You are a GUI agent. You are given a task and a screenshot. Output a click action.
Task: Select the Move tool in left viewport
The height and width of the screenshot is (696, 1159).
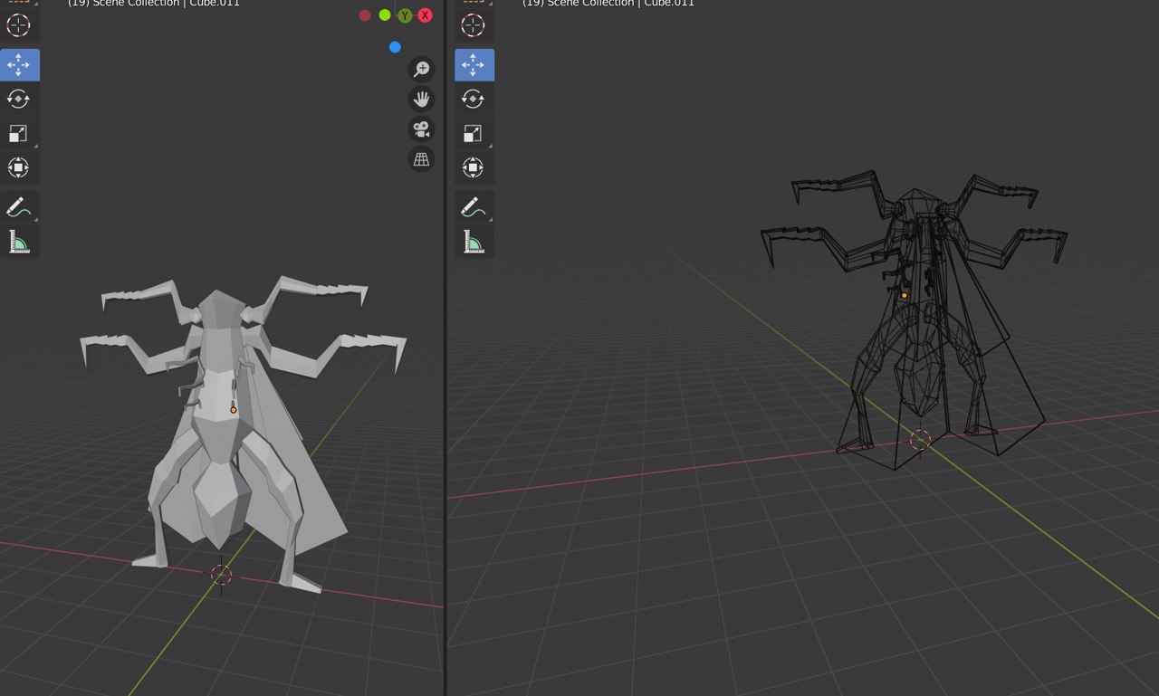(x=19, y=64)
